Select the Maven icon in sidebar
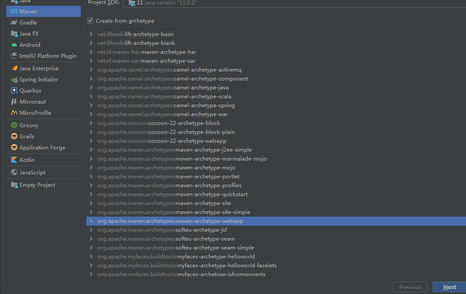The height and width of the screenshot is (294, 466). point(14,11)
